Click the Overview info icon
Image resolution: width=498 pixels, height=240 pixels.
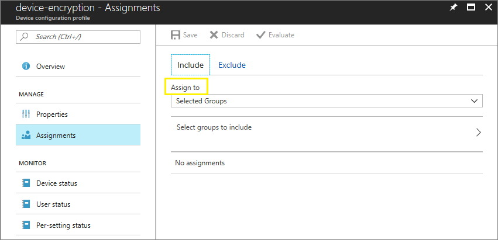[x=25, y=67]
